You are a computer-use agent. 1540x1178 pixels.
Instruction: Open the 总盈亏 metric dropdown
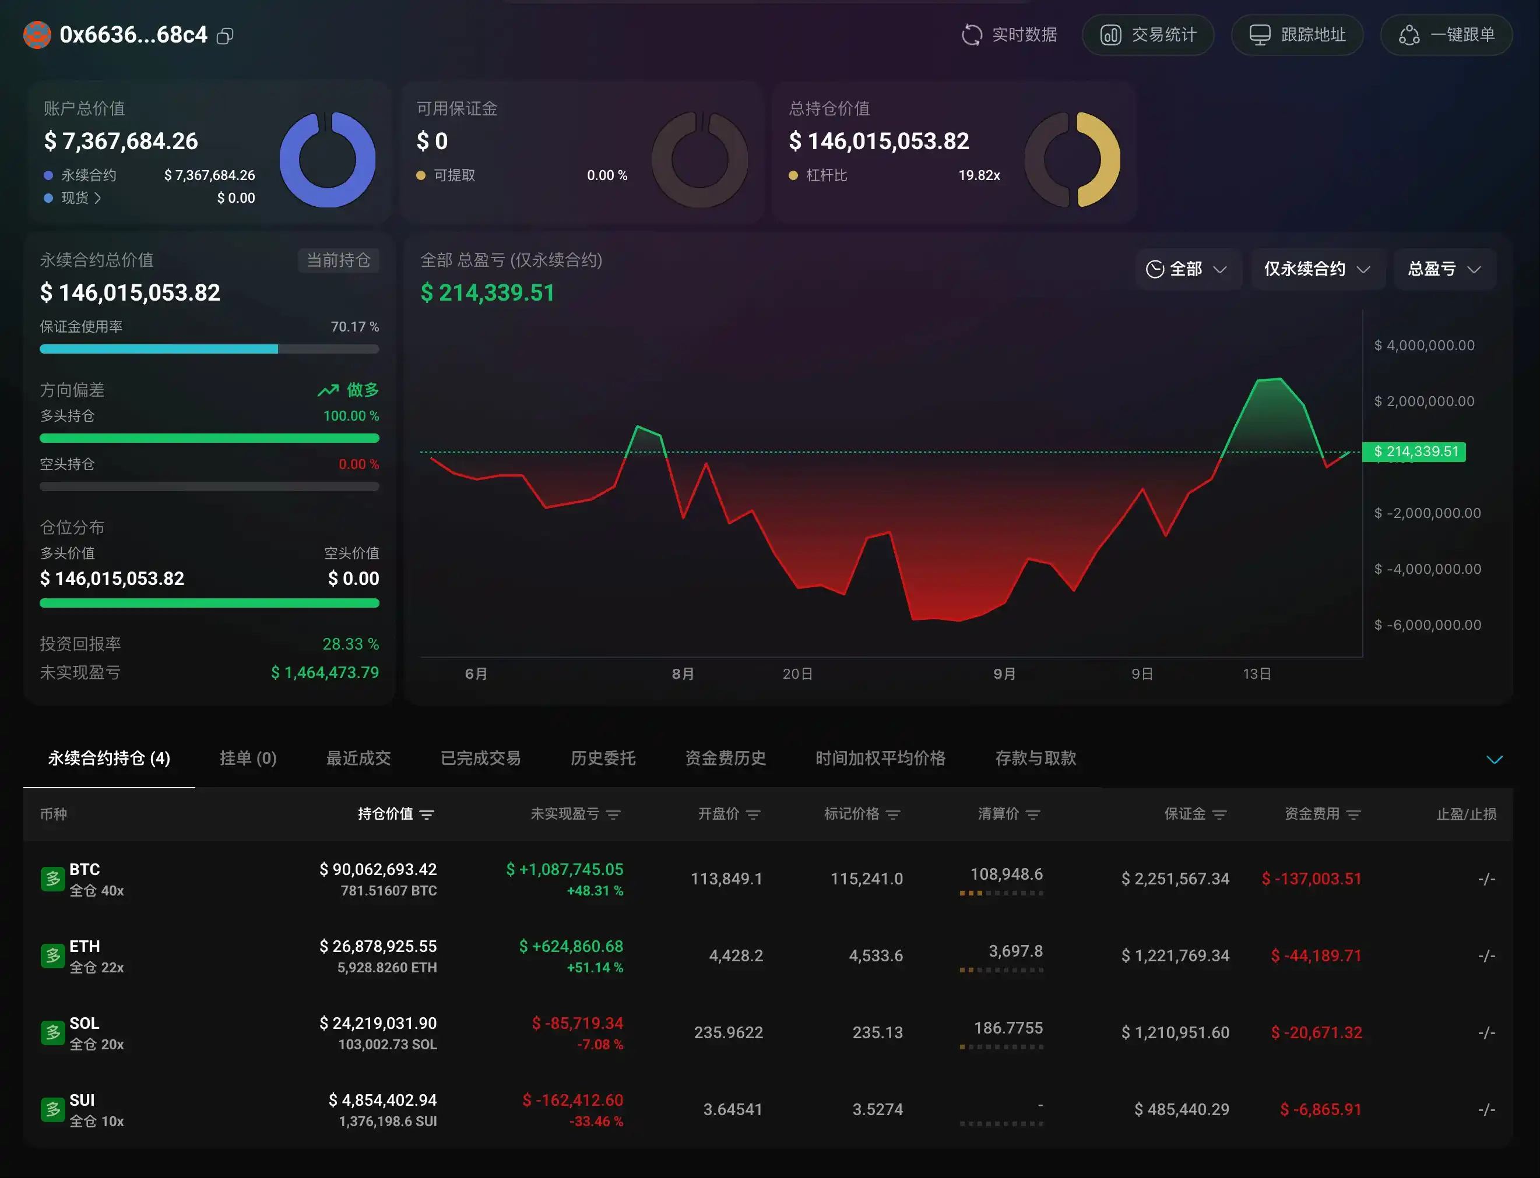pos(1443,269)
